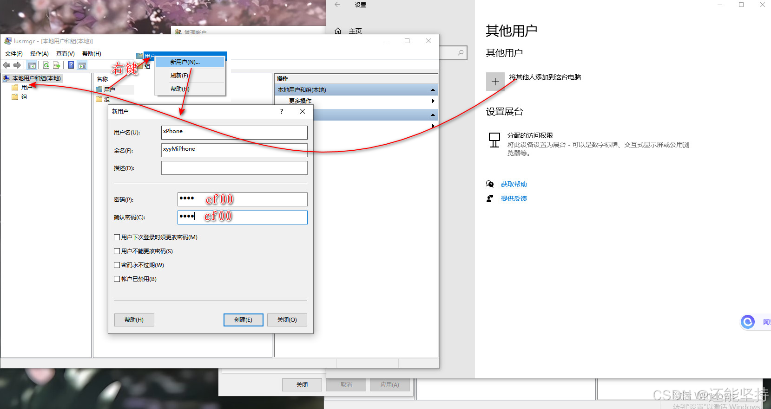This screenshot has height=409, width=771.
Task: Click 主页 in Settings sidebar
Action: click(x=355, y=31)
